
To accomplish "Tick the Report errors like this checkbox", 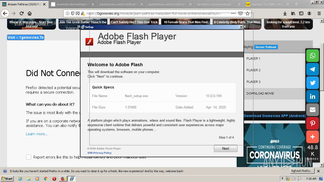I will pyautogui.click(x=29, y=157).
